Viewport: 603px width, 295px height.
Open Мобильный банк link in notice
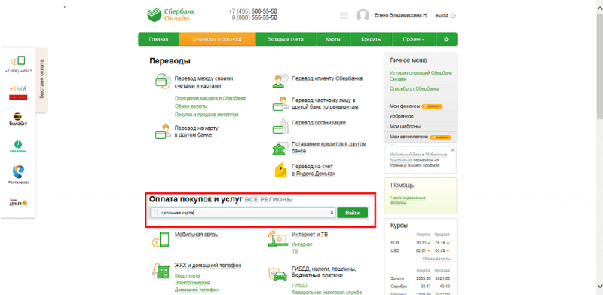[x=406, y=154]
